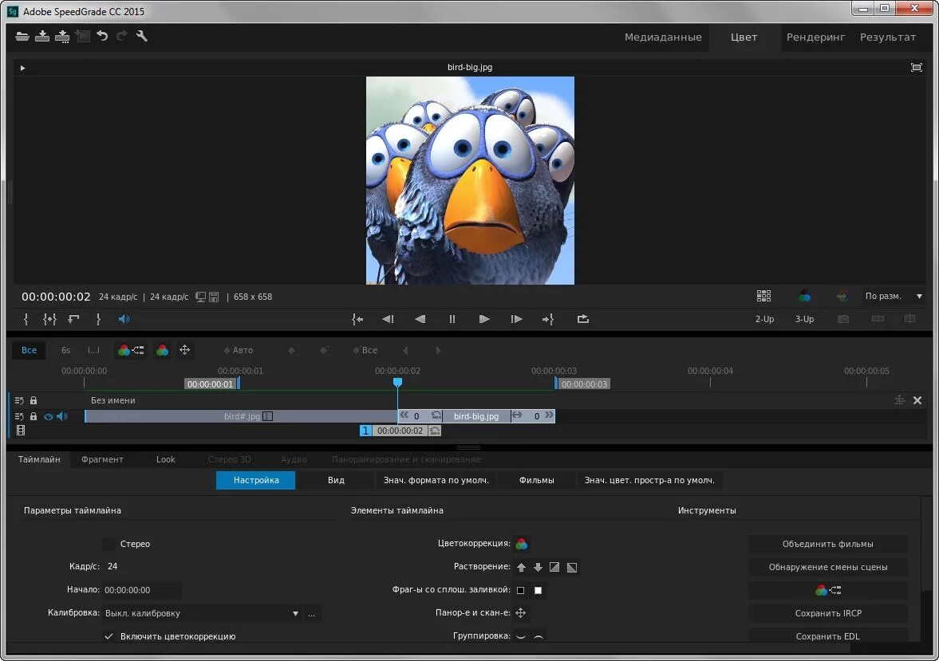Click the Начало timecode input field

(x=141, y=590)
